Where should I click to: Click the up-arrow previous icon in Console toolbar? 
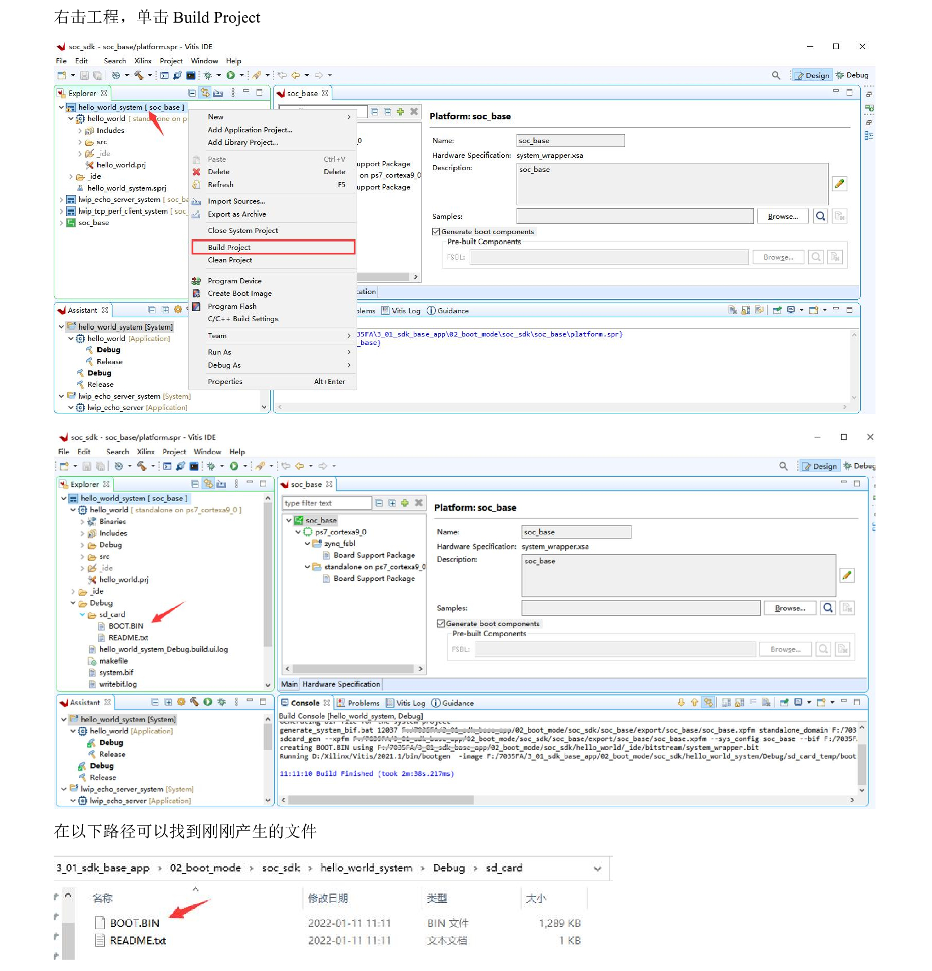click(x=695, y=702)
